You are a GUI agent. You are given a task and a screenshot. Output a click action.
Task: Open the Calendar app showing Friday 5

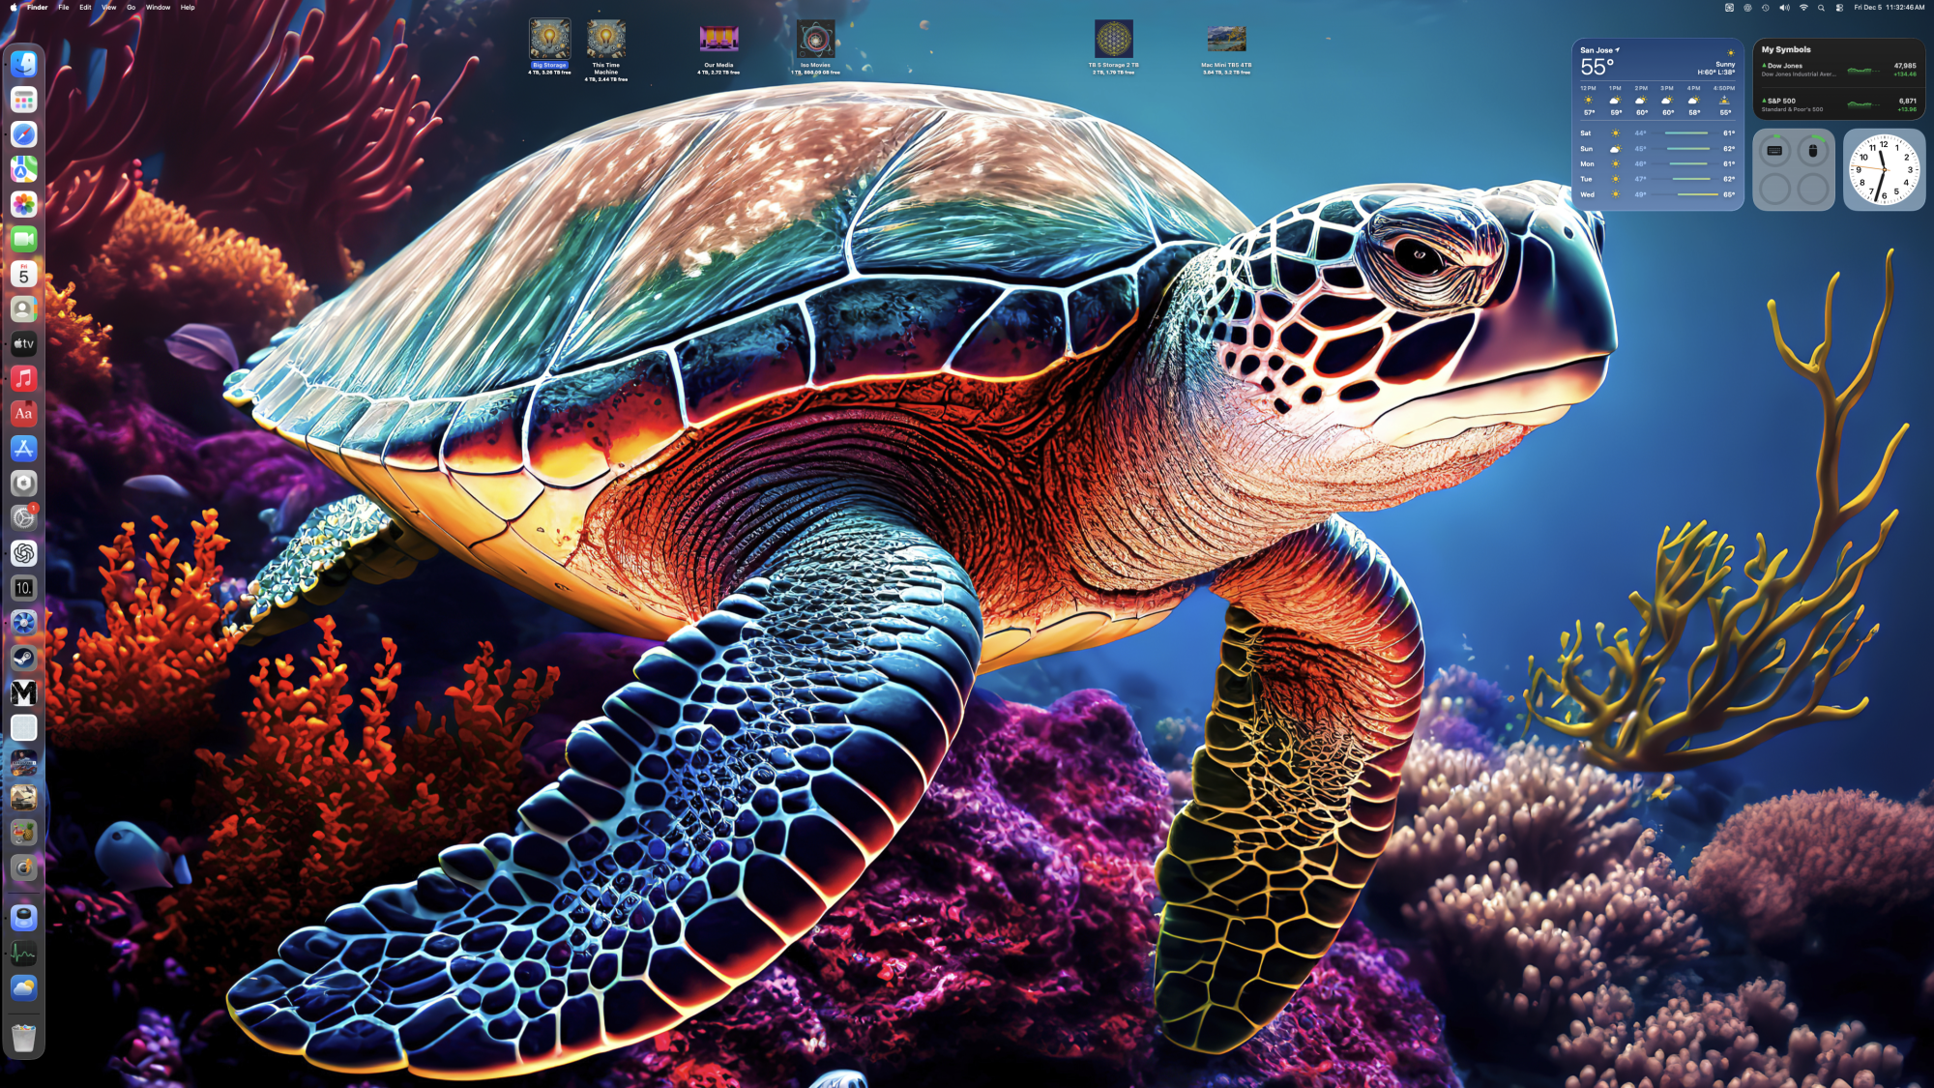tap(25, 275)
